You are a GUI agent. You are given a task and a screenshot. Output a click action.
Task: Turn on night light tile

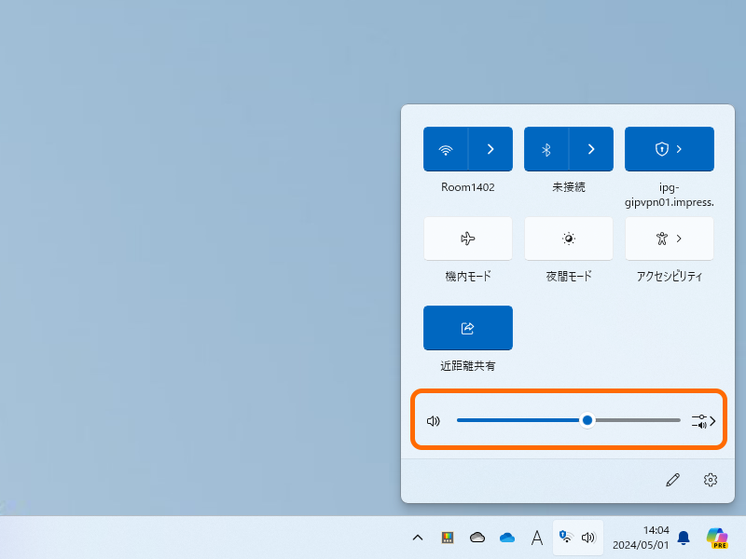coord(569,239)
